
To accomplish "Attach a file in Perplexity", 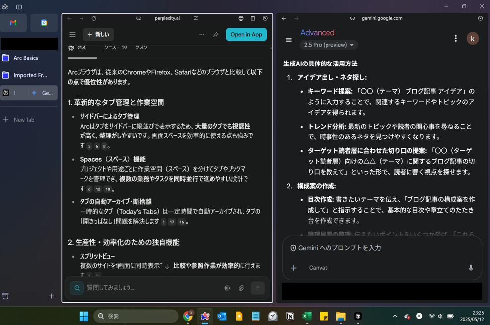I will pyautogui.click(x=241, y=288).
